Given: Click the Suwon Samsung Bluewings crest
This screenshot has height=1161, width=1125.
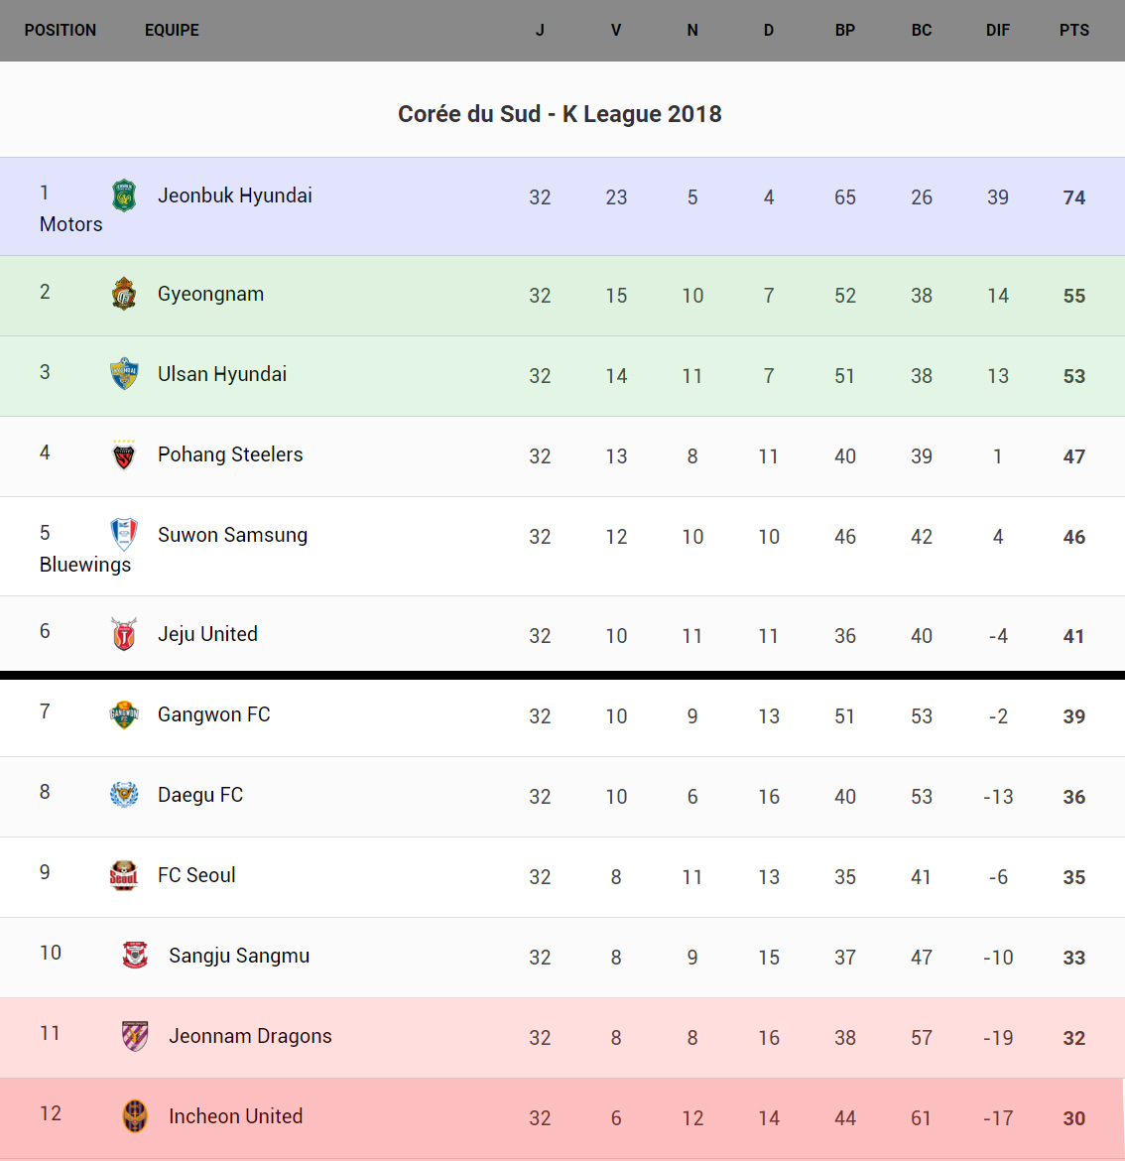Looking at the screenshot, I should 124,535.
